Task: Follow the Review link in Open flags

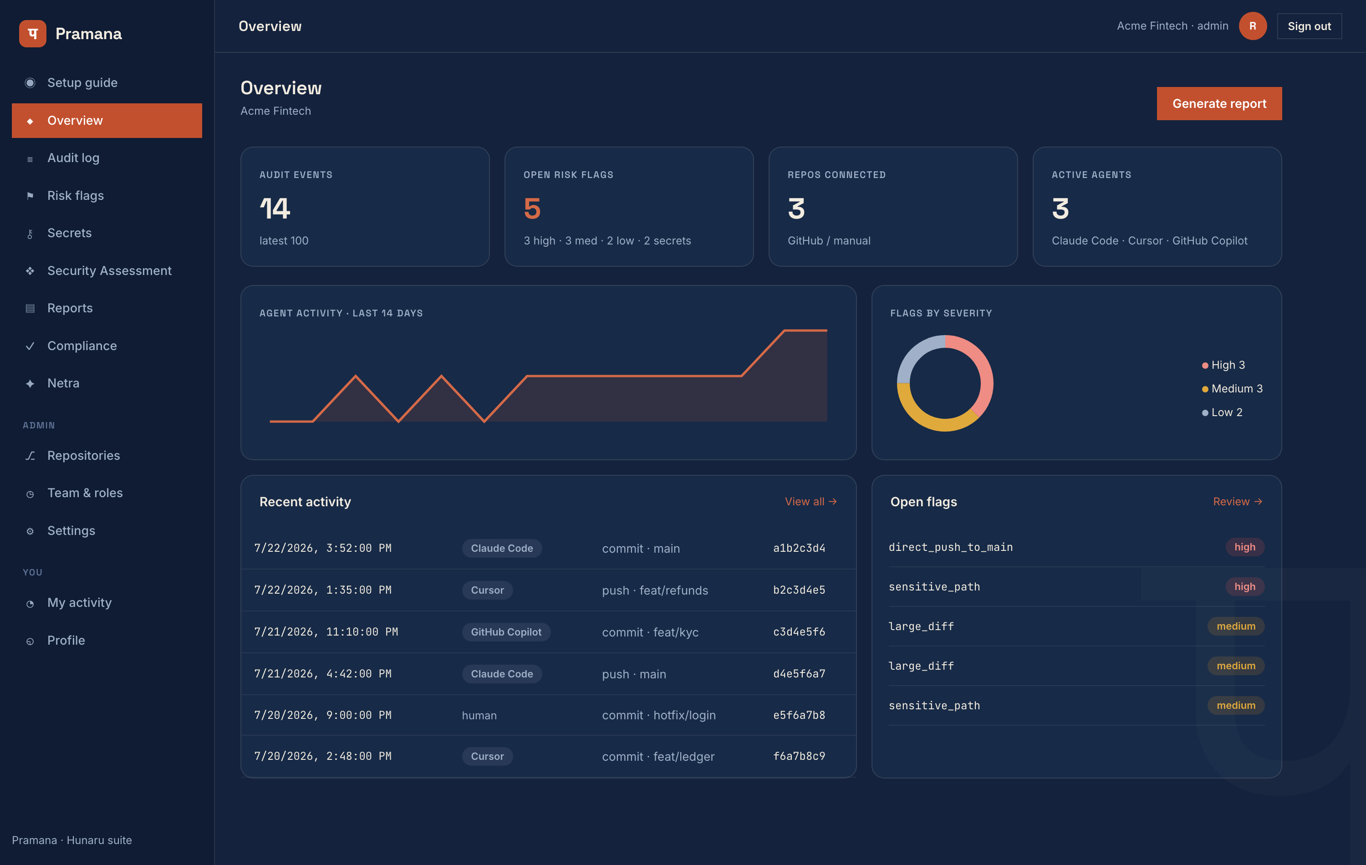Action: pos(1238,501)
